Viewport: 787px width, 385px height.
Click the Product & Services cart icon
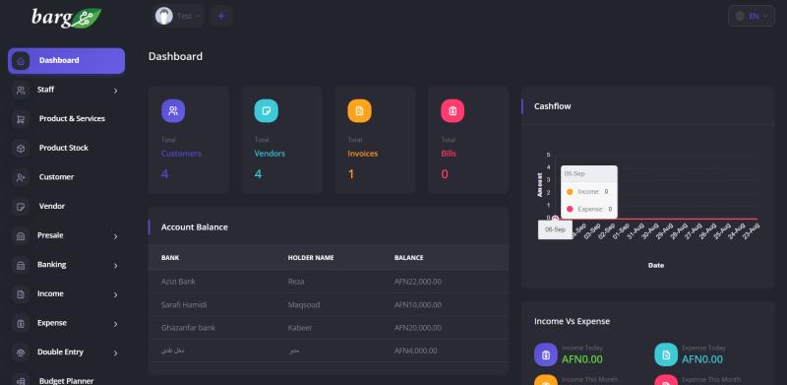(21, 119)
